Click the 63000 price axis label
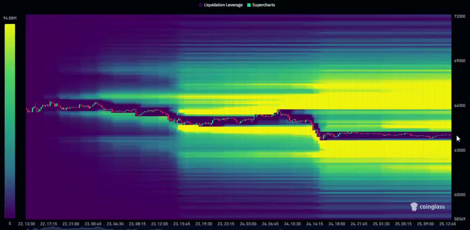This screenshot has height=230, width=470. 459,150
